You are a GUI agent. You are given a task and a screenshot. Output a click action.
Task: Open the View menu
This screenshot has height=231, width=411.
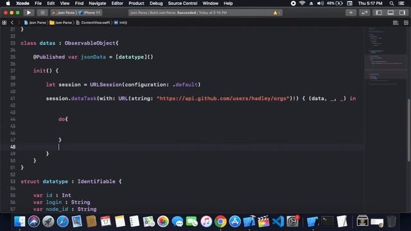(64, 3)
